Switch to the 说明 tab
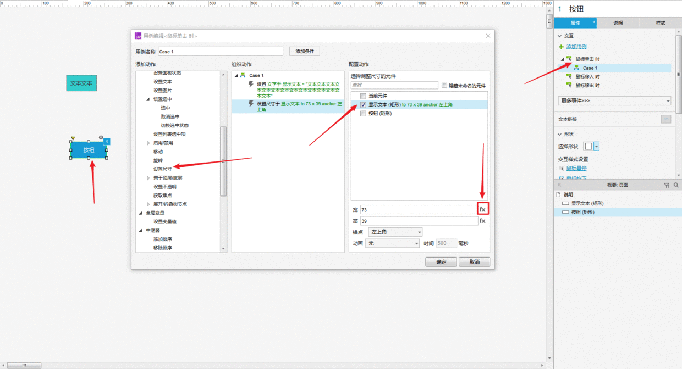The image size is (682, 369). (x=618, y=23)
